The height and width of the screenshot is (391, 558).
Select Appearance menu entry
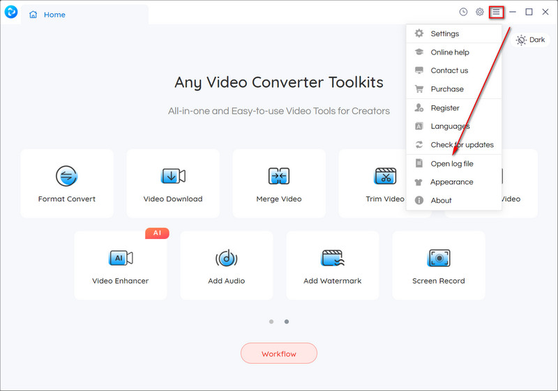pyautogui.click(x=454, y=182)
